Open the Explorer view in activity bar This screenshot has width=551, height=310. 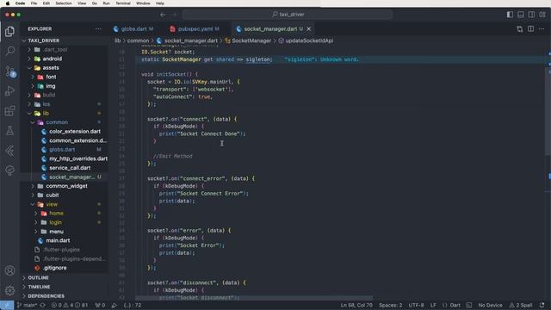9,32
